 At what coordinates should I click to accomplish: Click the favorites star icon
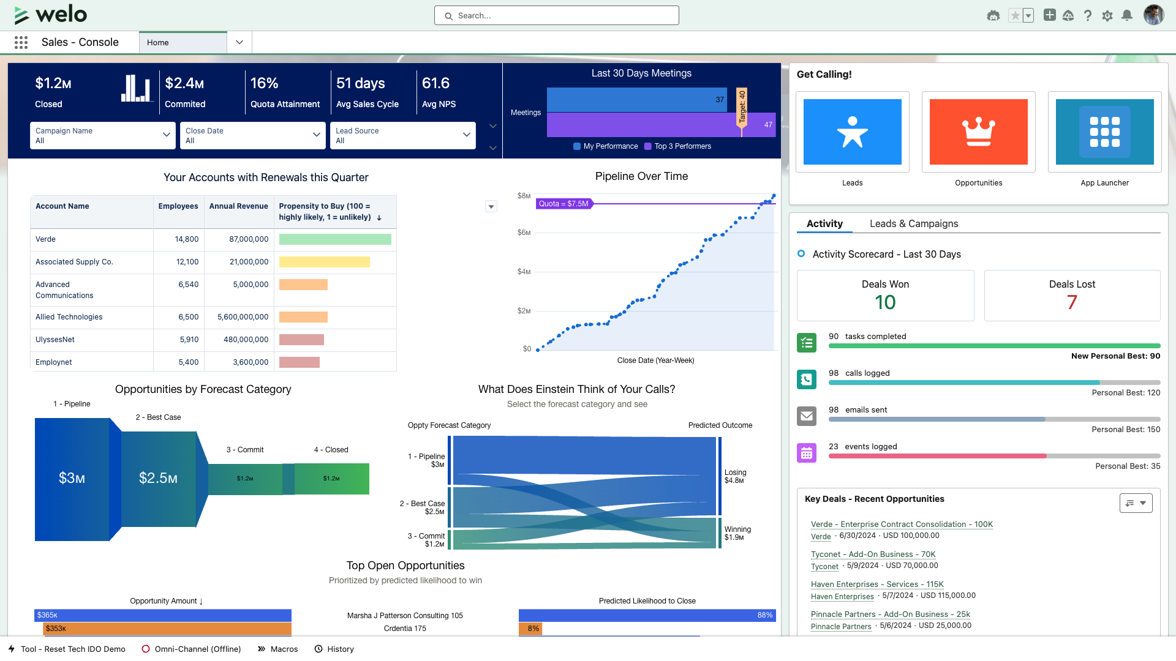pyautogui.click(x=1015, y=16)
